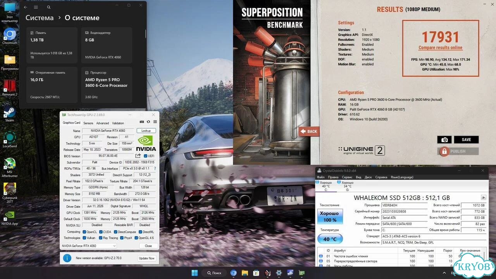The image size is (496, 279).
Task: Click the next disk arrow in CrystalDiskInfo
Action: click(483, 198)
